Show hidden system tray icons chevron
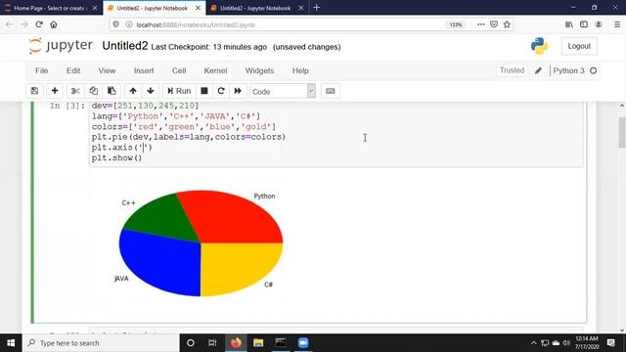The width and height of the screenshot is (626, 352). pos(533,343)
